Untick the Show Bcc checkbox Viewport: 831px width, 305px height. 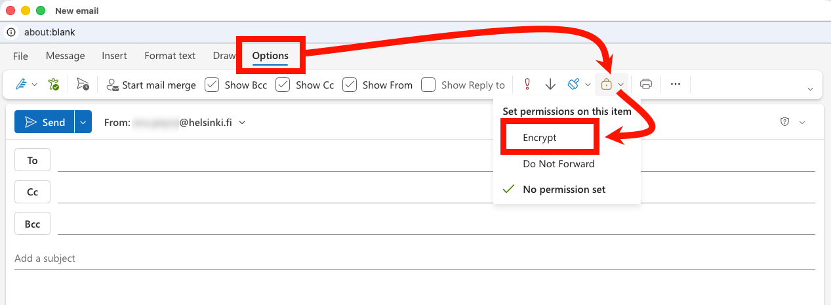[x=212, y=85]
